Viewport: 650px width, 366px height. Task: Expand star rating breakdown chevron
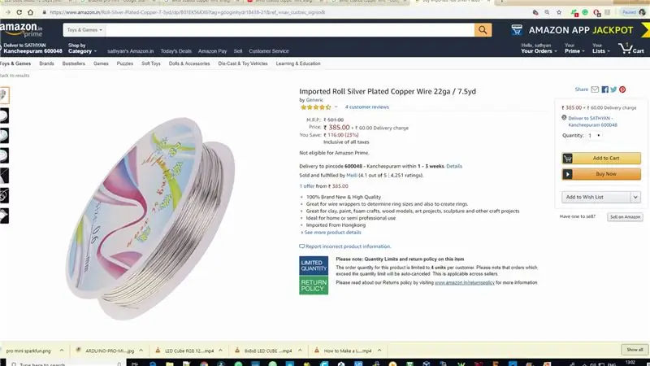coord(336,107)
